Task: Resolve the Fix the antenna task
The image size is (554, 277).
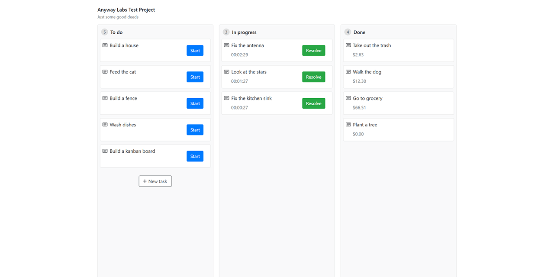Action: (313, 51)
